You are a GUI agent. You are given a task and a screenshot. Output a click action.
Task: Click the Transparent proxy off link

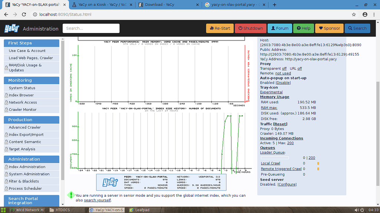point(284,69)
